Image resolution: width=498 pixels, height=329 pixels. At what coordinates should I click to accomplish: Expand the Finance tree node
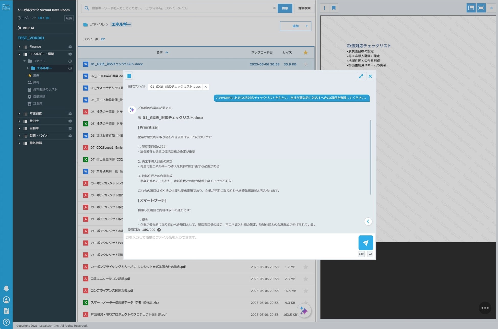19,47
